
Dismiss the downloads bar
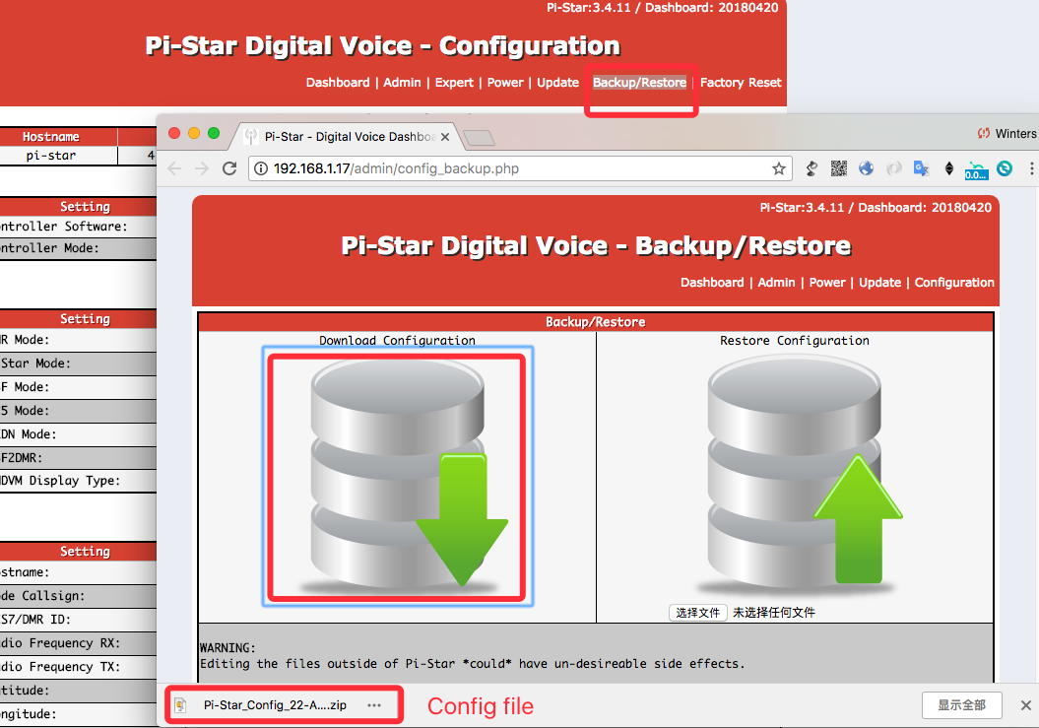[x=1026, y=704]
